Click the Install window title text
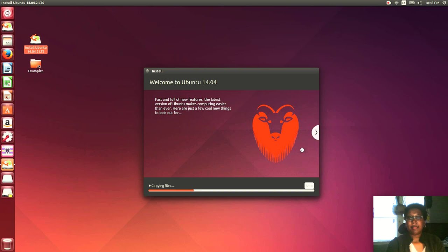This screenshot has width=448, height=252. pos(157,71)
